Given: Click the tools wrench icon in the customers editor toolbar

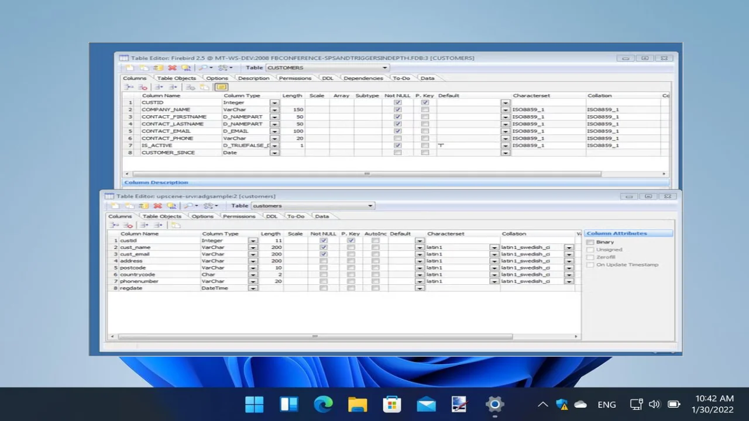Looking at the screenshot, I should [208, 206].
